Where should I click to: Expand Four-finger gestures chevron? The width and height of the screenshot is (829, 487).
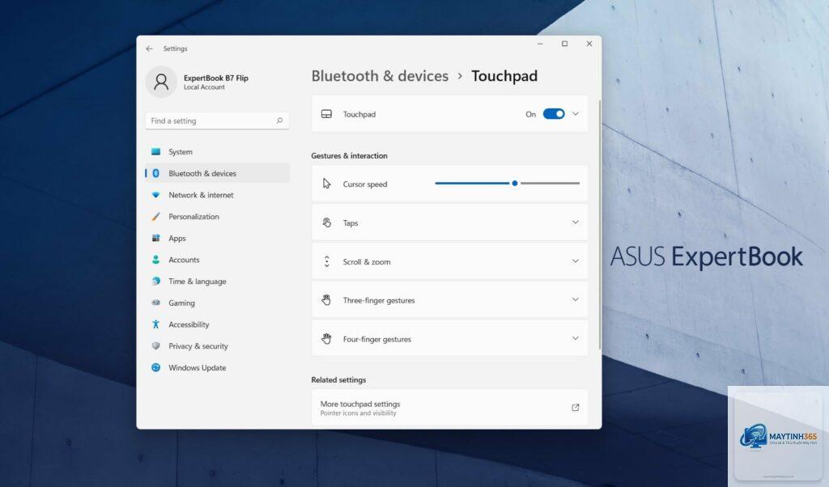click(x=576, y=339)
